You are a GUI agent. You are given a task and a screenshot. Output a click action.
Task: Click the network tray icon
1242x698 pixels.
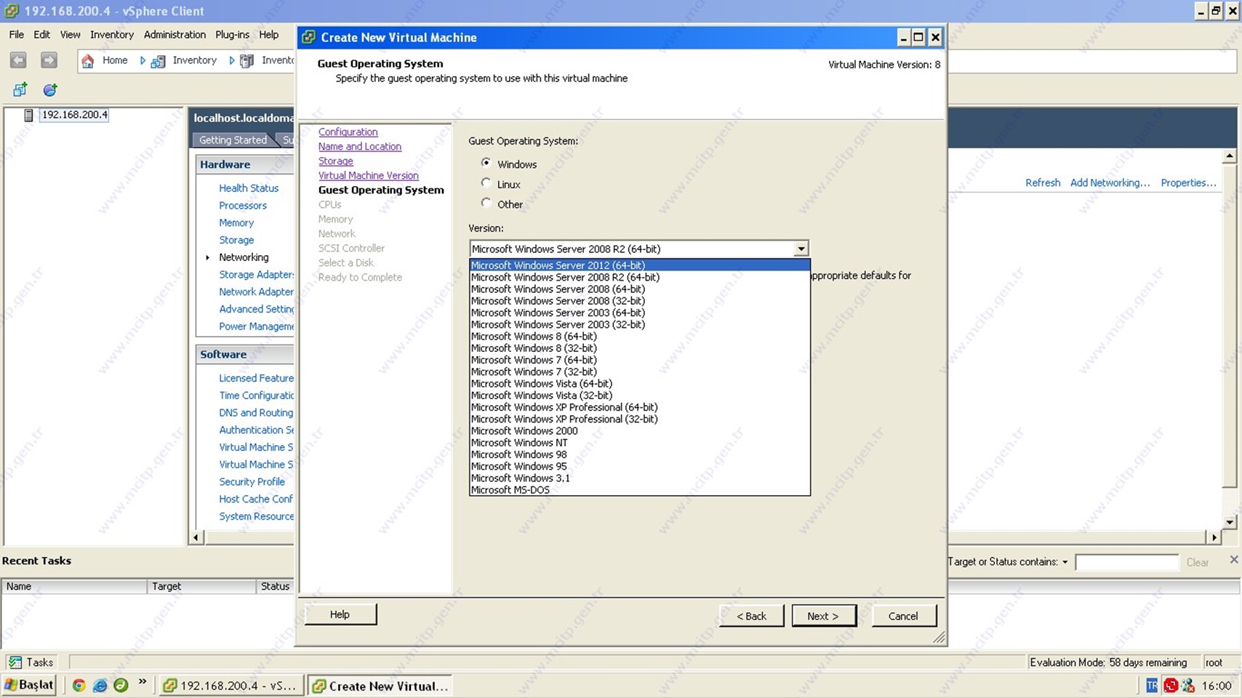[x=1188, y=685]
